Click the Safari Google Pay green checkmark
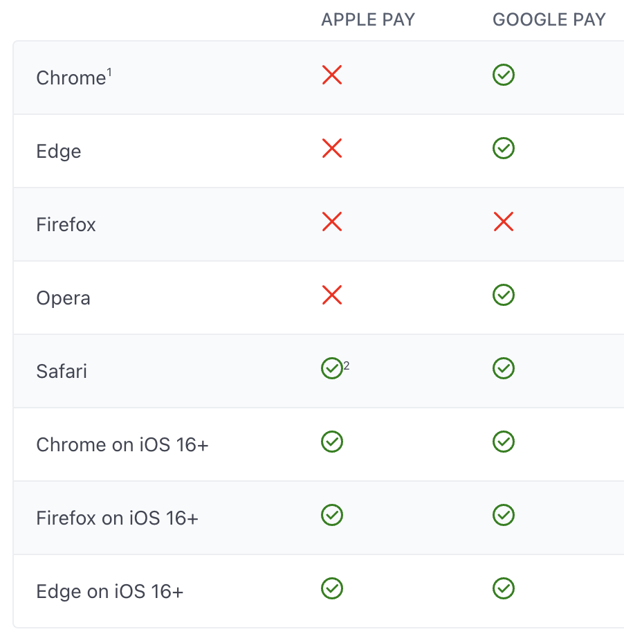Image resolution: width=624 pixels, height=634 pixels. click(x=503, y=368)
